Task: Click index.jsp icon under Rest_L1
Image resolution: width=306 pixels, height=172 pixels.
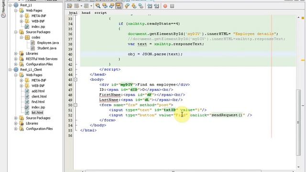Action: [x=27, y=27]
